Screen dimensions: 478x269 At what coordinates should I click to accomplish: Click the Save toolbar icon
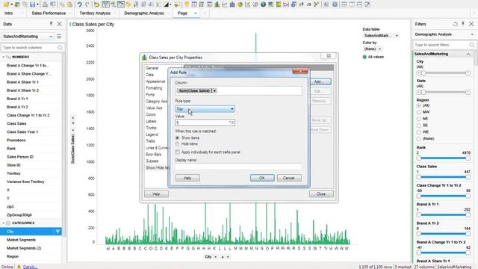(x=32, y=4)
